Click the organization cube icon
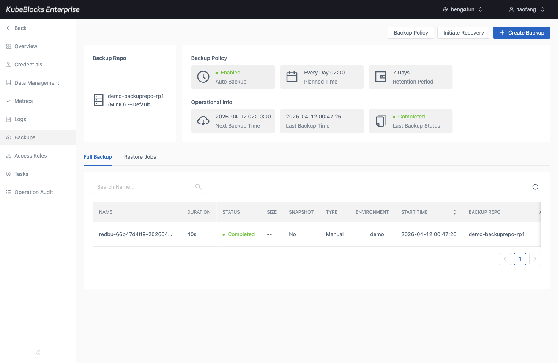The height and width of the screenshot is (363, 558). point(445,9)
